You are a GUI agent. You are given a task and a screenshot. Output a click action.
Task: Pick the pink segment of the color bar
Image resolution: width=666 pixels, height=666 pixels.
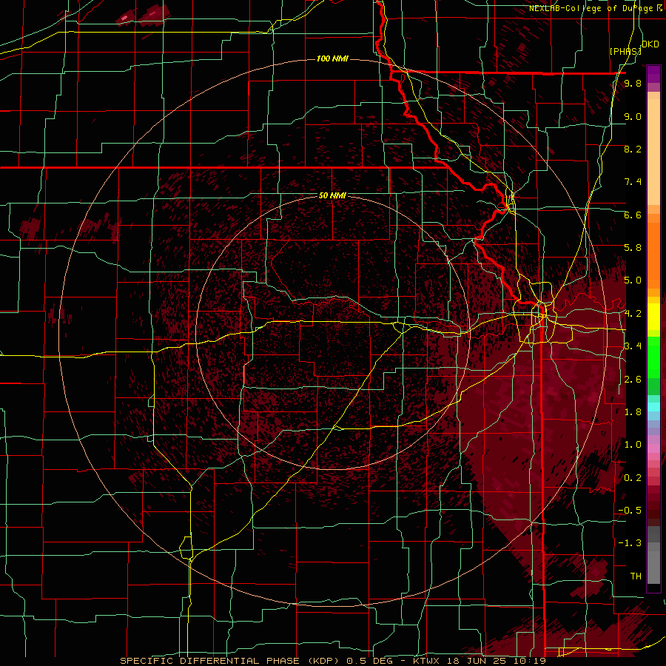653,448
